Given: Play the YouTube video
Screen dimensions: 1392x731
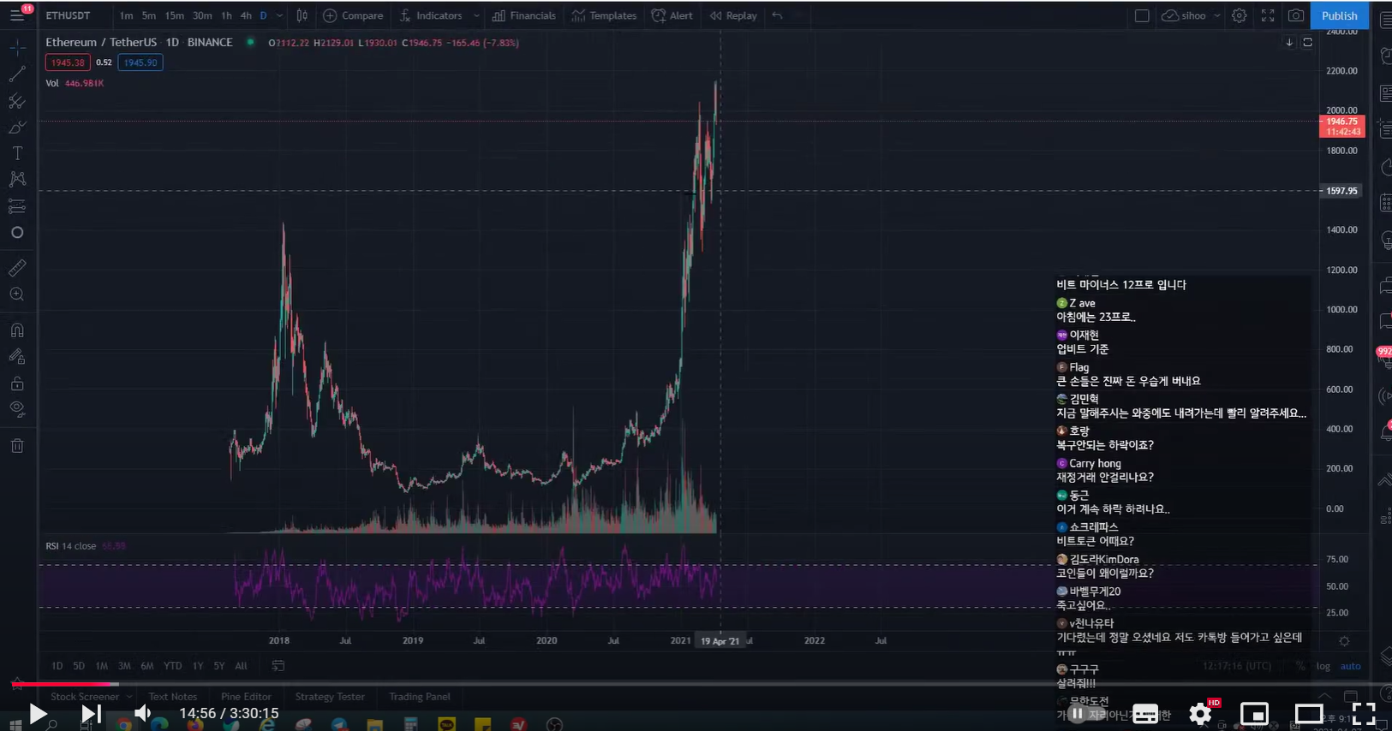Looking at the screenshot, I should tap(38, 713).
